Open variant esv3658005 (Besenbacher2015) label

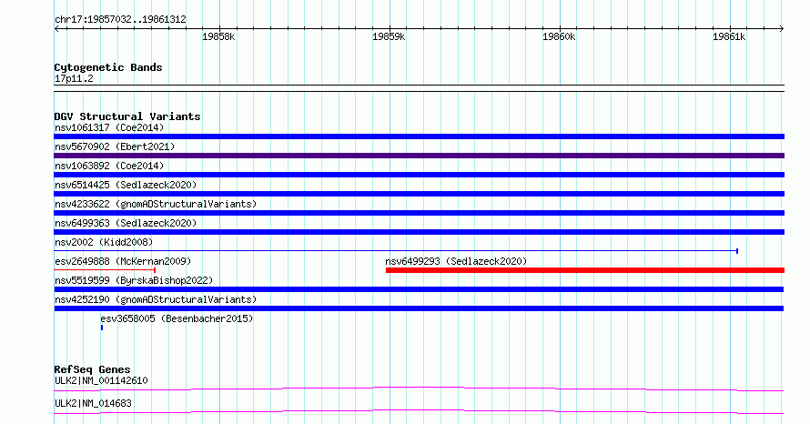tap(177, 318)
